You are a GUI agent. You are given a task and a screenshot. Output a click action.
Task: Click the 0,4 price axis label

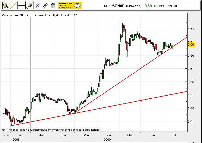click(191, 121)
